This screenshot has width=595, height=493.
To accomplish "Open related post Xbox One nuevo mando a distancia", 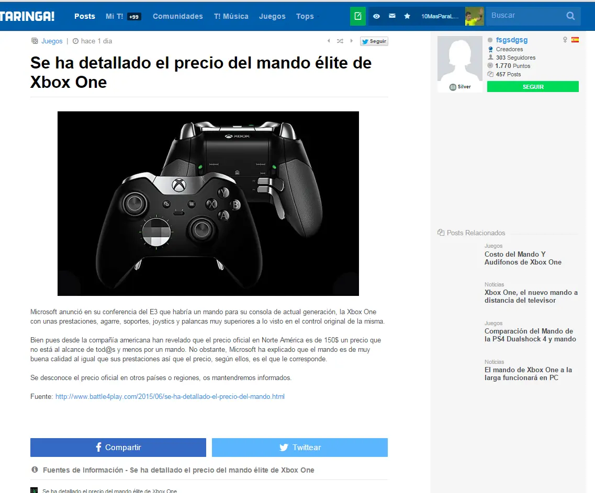I will pyautogui.click(x=531, y=296).
